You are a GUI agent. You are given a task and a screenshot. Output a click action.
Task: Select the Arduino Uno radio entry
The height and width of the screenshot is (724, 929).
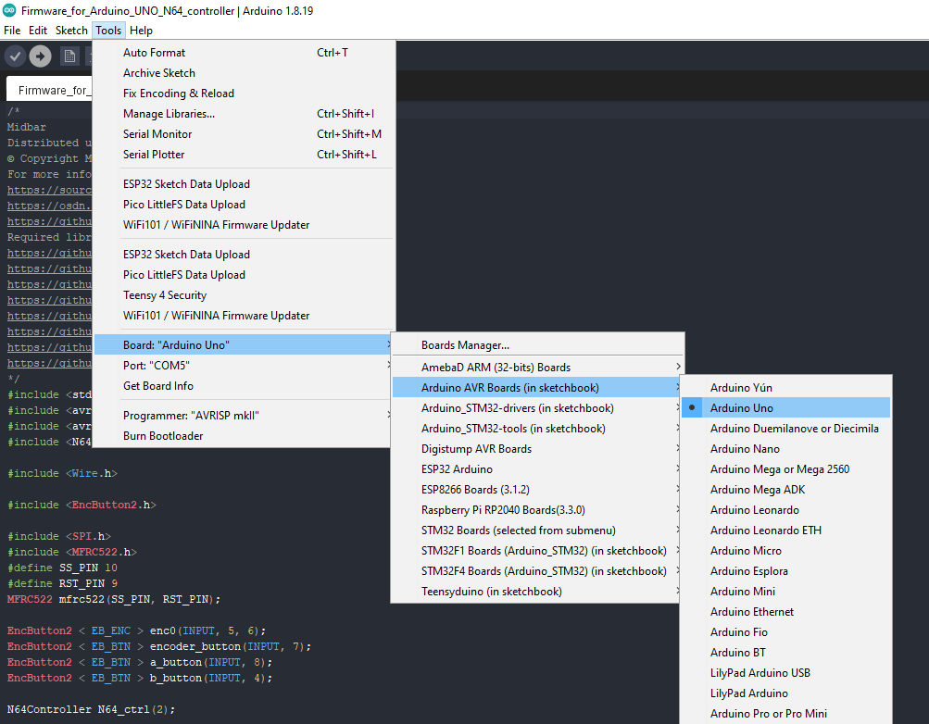785,408
